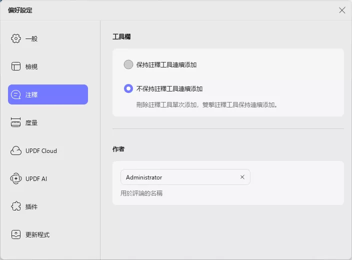
Task: Clear the Administrator author field with X
Action: [242, 177]
